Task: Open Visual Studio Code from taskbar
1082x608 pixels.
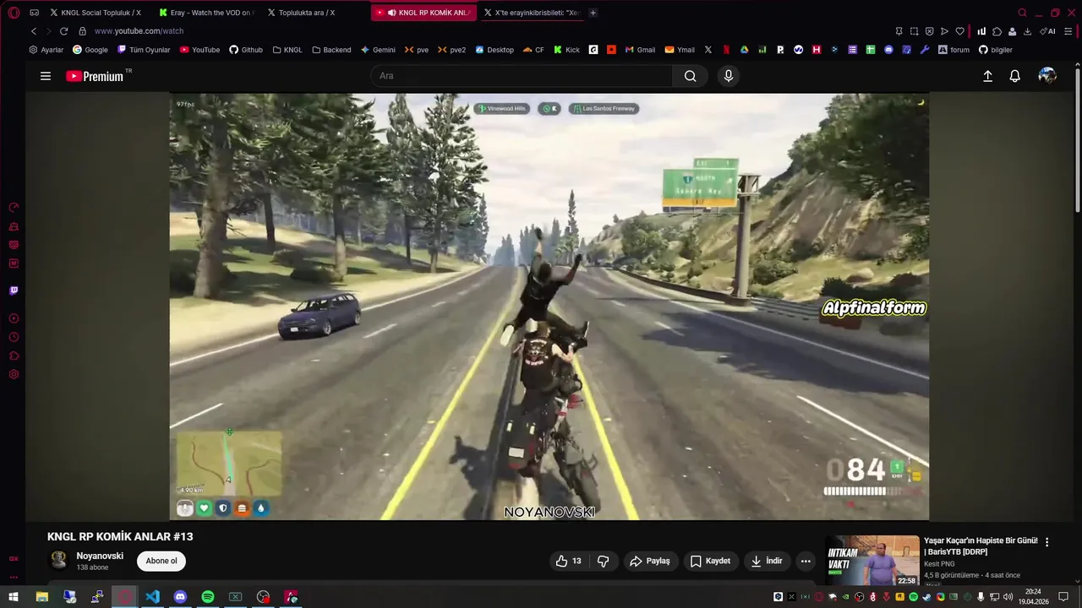Action: (x=152, y=597)
